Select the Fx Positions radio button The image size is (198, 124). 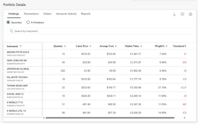coord(28,22)
